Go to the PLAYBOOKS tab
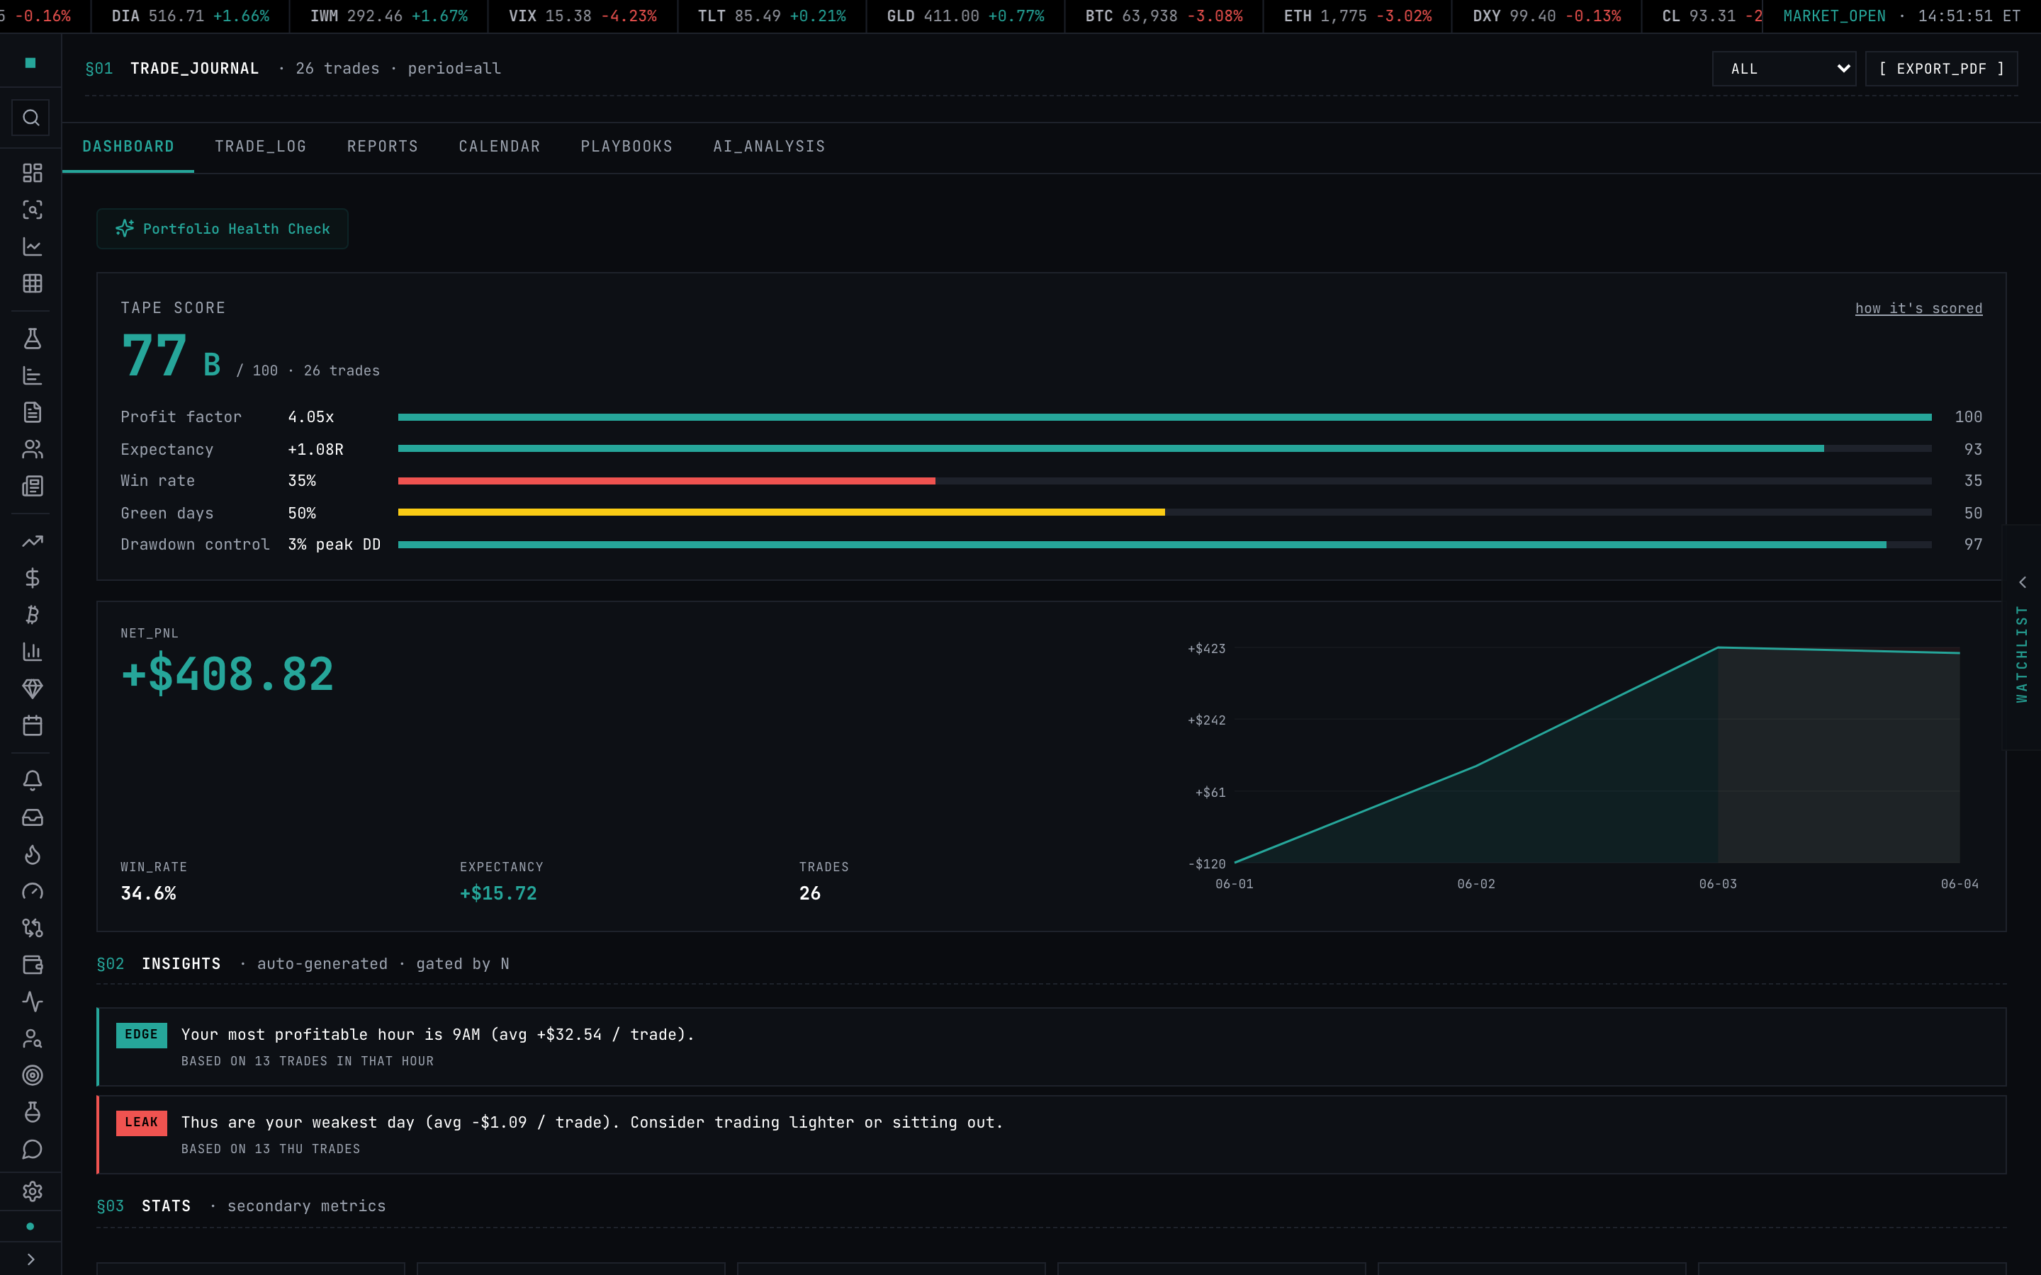This screenshot has height=1275, width=2041. coord(626,147)
